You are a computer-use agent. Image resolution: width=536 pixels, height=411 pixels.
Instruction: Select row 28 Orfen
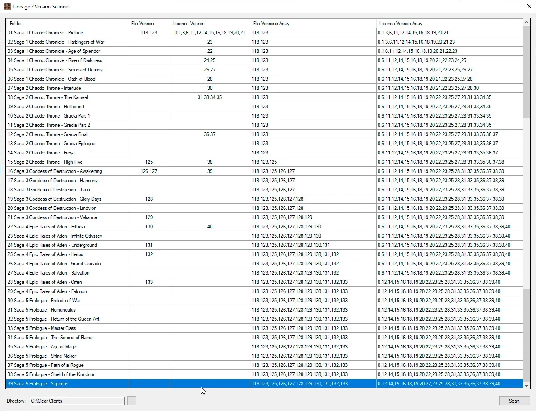(x=264, y=282)
